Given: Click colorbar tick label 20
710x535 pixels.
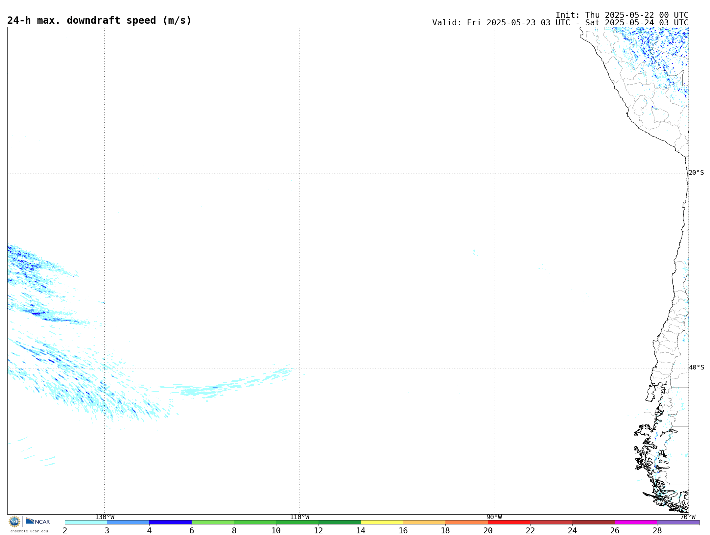Looking at the screenshot, I should [488, 531].
